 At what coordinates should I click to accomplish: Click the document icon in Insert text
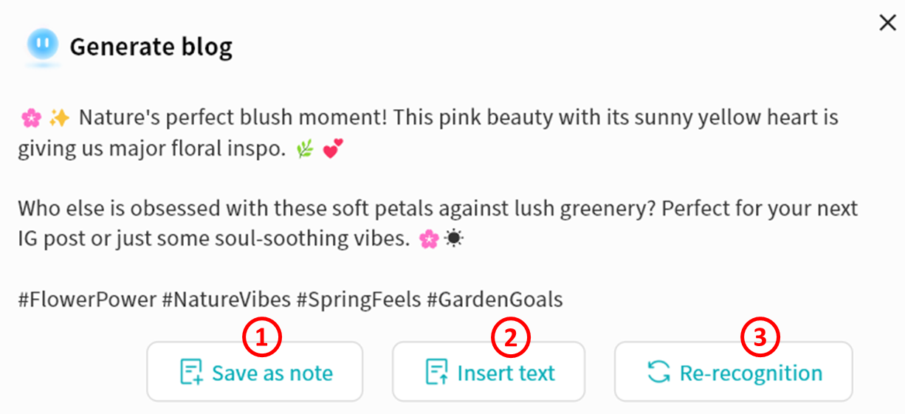[437, 372]
